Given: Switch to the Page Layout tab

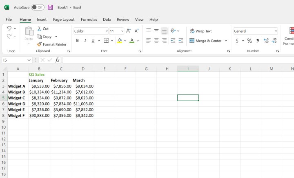Looking at the screenshot, I should point(64,20).
